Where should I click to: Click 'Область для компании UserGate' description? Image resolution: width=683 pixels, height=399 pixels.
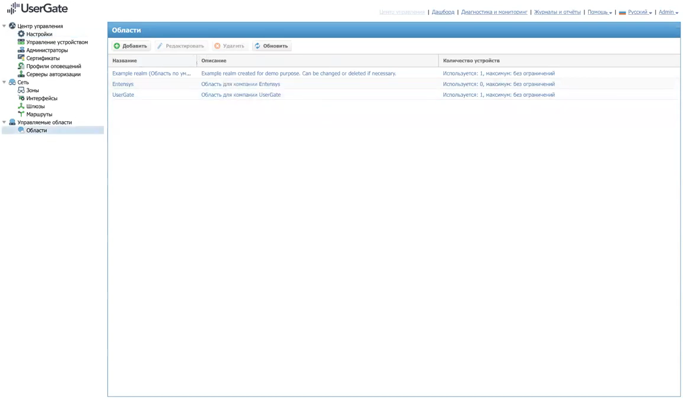click(241, 94)
